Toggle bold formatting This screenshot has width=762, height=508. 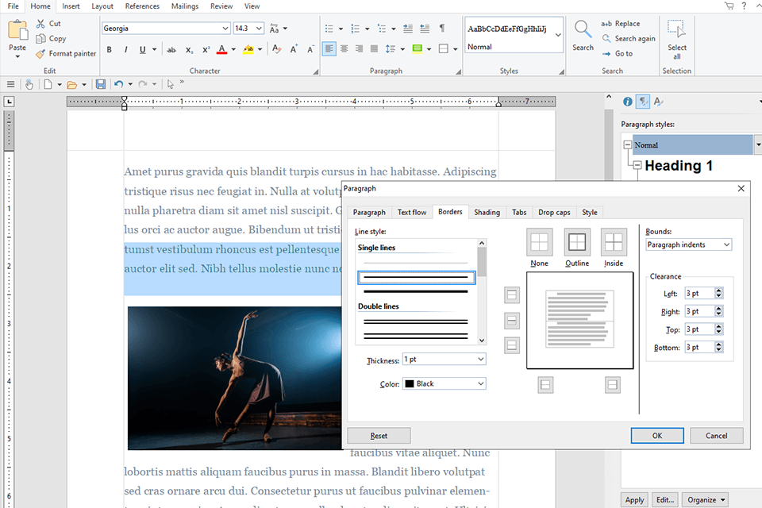(109, 48)
